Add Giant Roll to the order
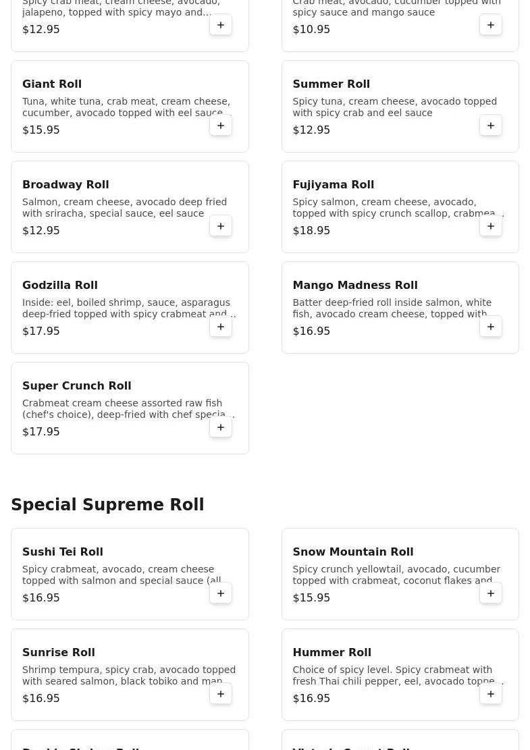Image resolution: width=530 pixels, height=750 pixels. pos(221,126)
